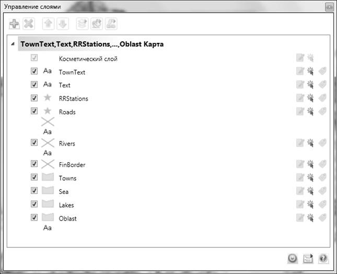Toggle selectable icon for Oblast layer

tap(310, 217)
